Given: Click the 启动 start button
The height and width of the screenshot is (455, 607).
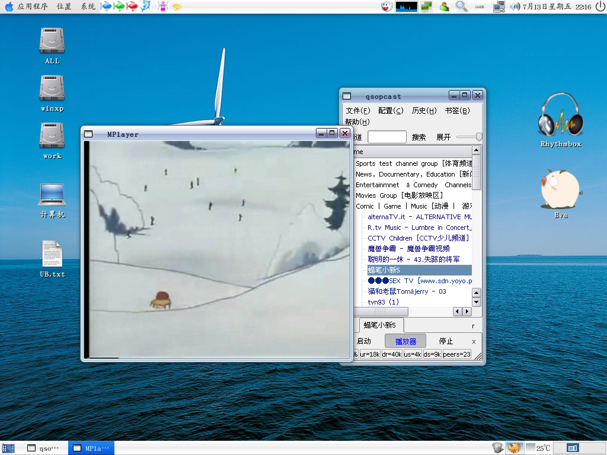Looking at the screenshot, I should click(364, 341).
